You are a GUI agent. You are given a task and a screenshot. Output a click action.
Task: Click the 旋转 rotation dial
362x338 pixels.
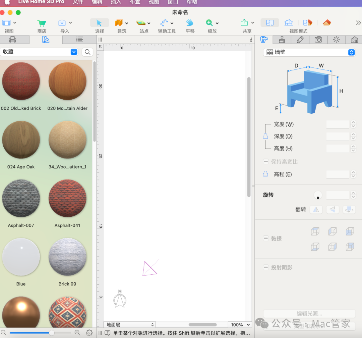(x=318, y=195)
